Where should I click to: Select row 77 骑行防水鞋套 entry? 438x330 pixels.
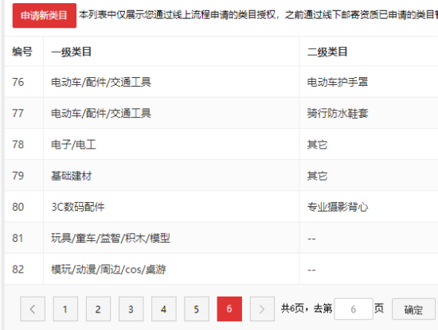pos(338,113)
